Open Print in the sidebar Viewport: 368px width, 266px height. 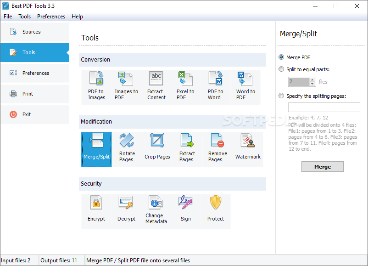click(35, 94)
